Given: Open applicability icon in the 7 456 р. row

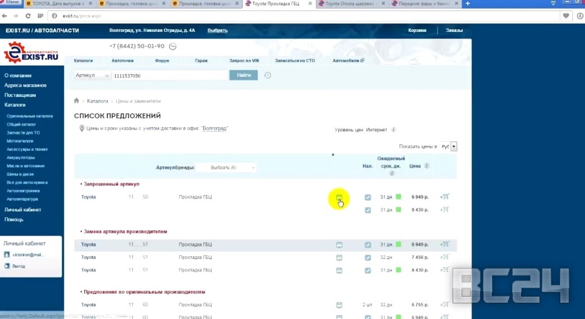Looking at the screenshot, I should pos(339,257).
